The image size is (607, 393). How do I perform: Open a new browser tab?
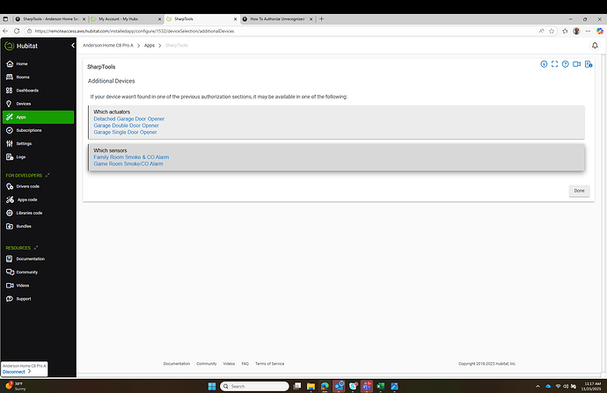tap(321, 19)
